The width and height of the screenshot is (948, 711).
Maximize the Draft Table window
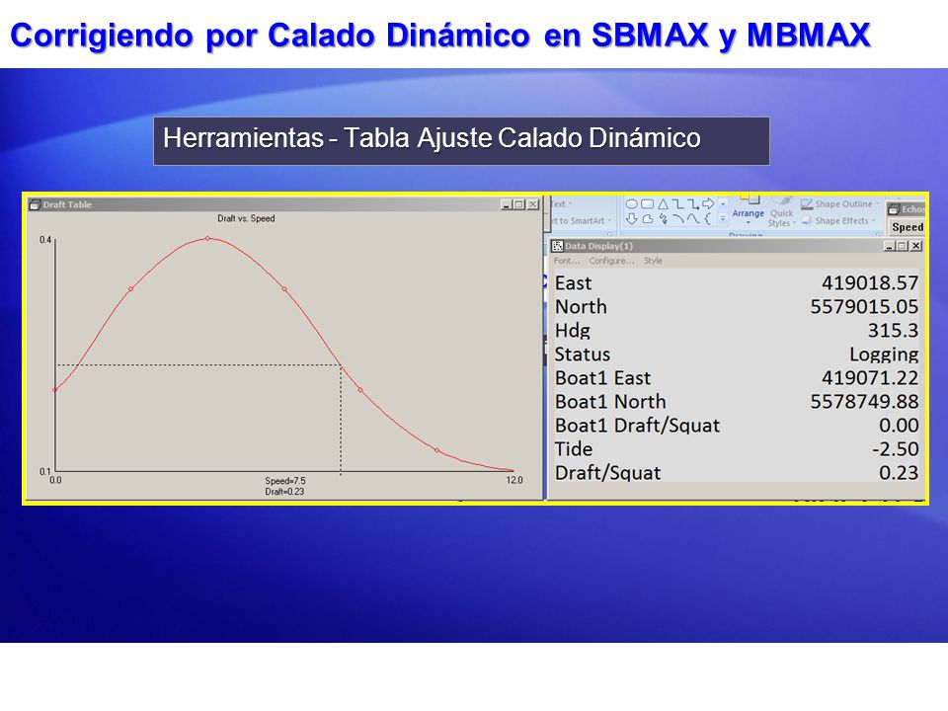pos(518,204)
